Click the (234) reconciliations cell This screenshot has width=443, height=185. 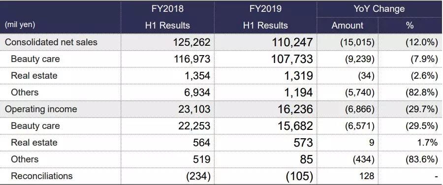(x=198, y=176)
